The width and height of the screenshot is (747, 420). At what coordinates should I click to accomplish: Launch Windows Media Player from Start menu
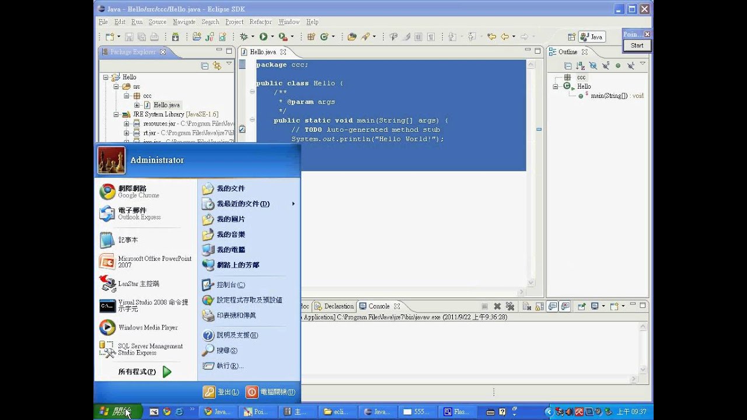pyautogui.click(x=139, y=327)
